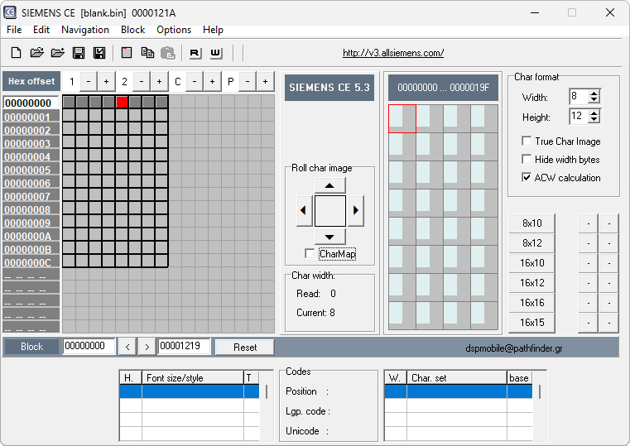Open the Edit menu
The image size is (630, 446).
tap(41, 30)
